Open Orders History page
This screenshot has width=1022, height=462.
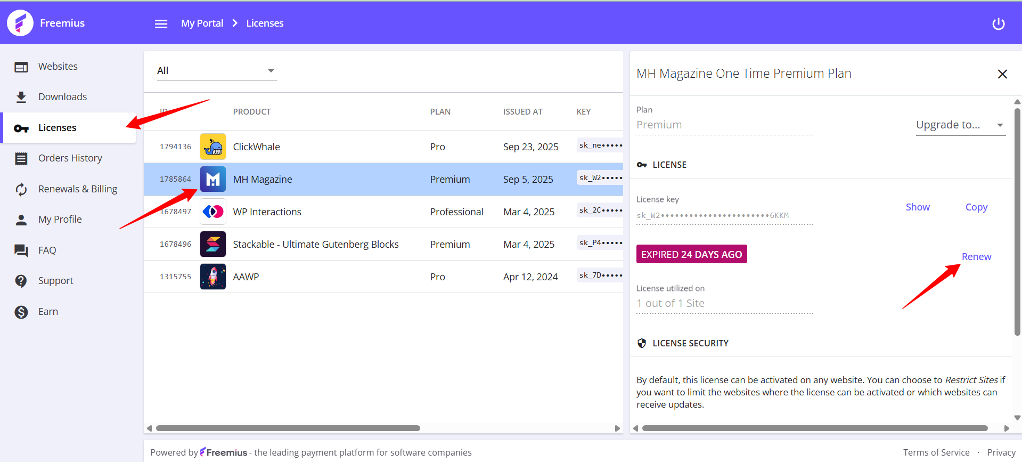click(x=70, y=158)
